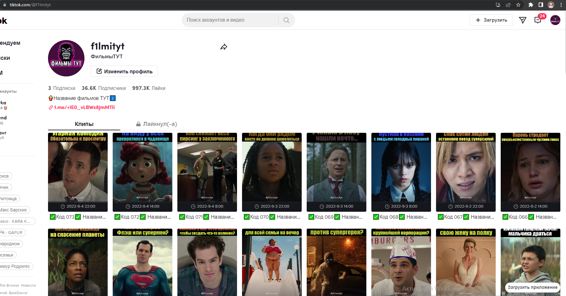
Task: Click the browser share page icon
Action: point(508,5)
